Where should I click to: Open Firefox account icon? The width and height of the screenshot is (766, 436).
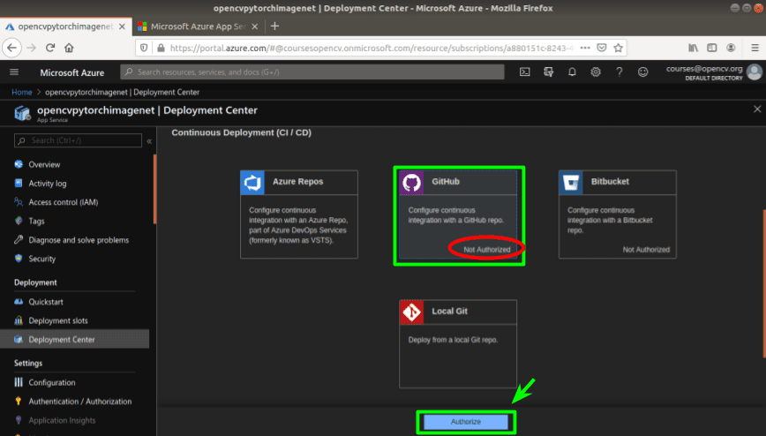tap(731, 48)
